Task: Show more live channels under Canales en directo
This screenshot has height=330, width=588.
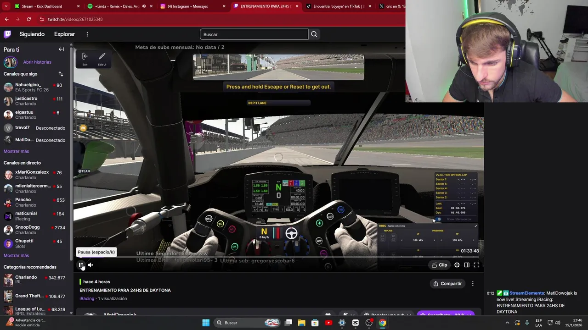Action: (x=16, y=255)
